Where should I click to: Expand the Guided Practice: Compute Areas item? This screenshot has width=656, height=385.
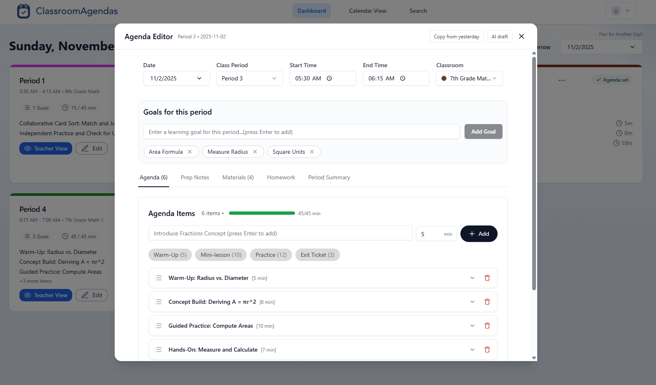pos(472,326)
